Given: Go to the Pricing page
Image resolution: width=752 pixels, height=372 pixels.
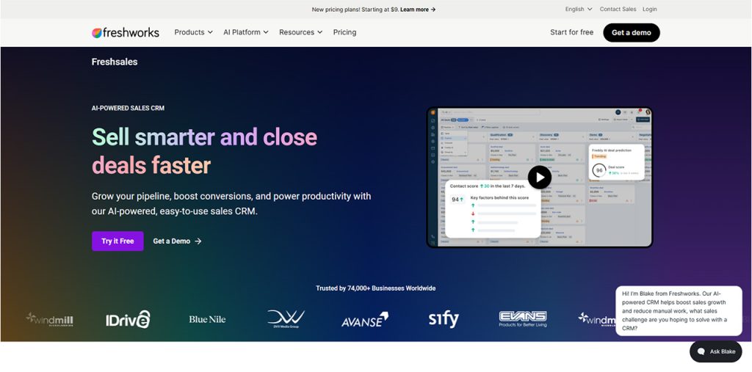Looking at the screenshot, I should coord(345,32).
